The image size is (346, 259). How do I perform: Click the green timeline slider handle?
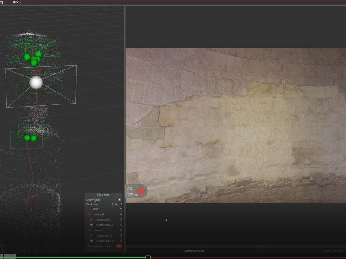(148, 257)
